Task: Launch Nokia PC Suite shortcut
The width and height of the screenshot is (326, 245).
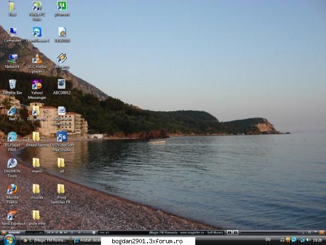Action: pos(37,11)
